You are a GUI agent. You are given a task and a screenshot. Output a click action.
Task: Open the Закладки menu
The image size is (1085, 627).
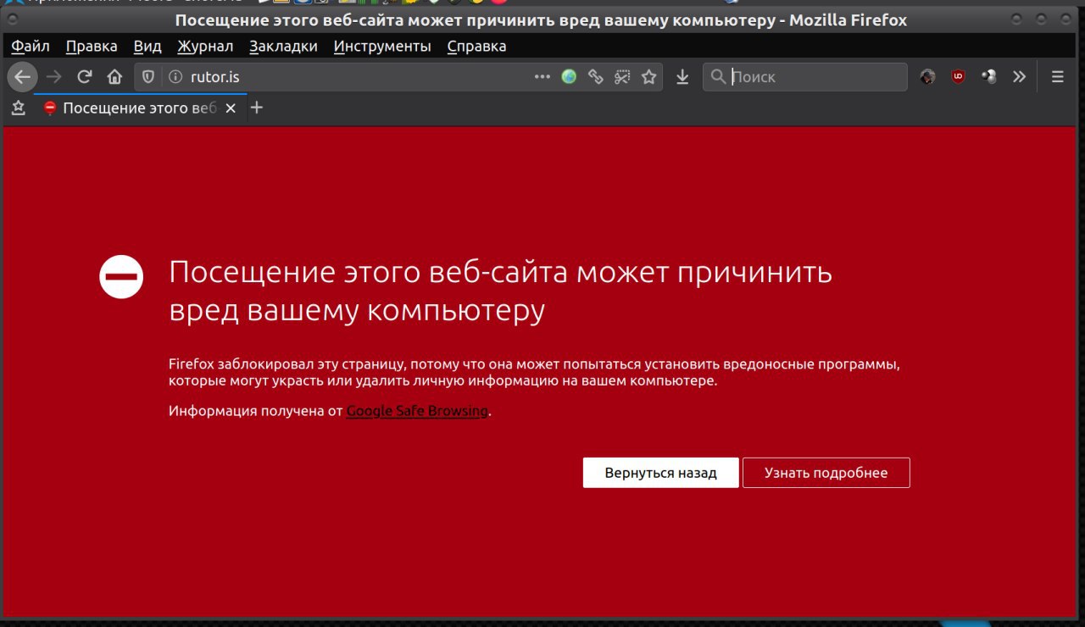coord(283,47)
